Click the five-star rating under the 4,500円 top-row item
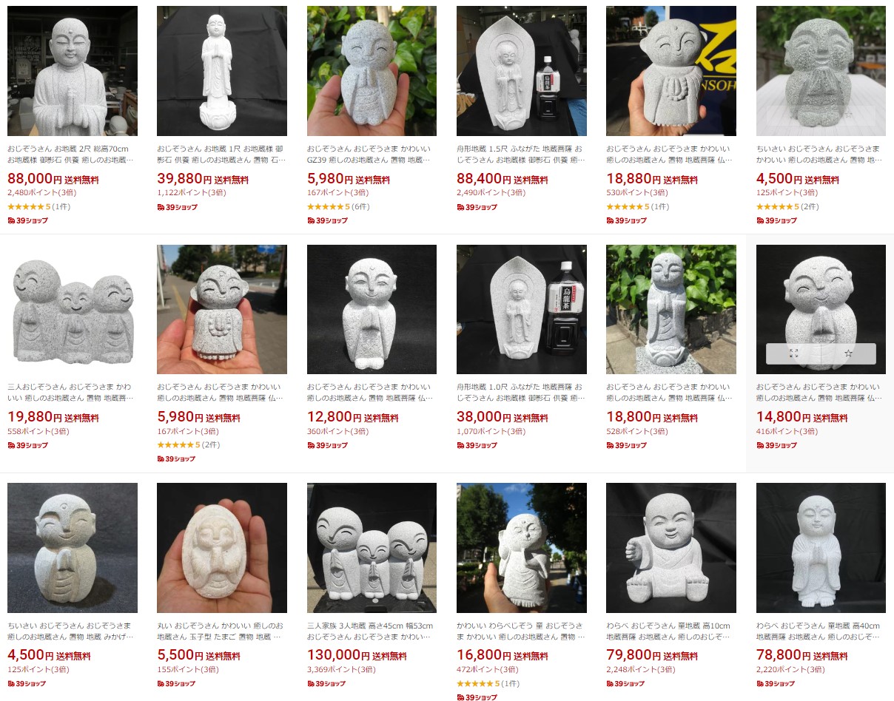The width and height of the screenshot is (894, 701). tap(776, 207)
